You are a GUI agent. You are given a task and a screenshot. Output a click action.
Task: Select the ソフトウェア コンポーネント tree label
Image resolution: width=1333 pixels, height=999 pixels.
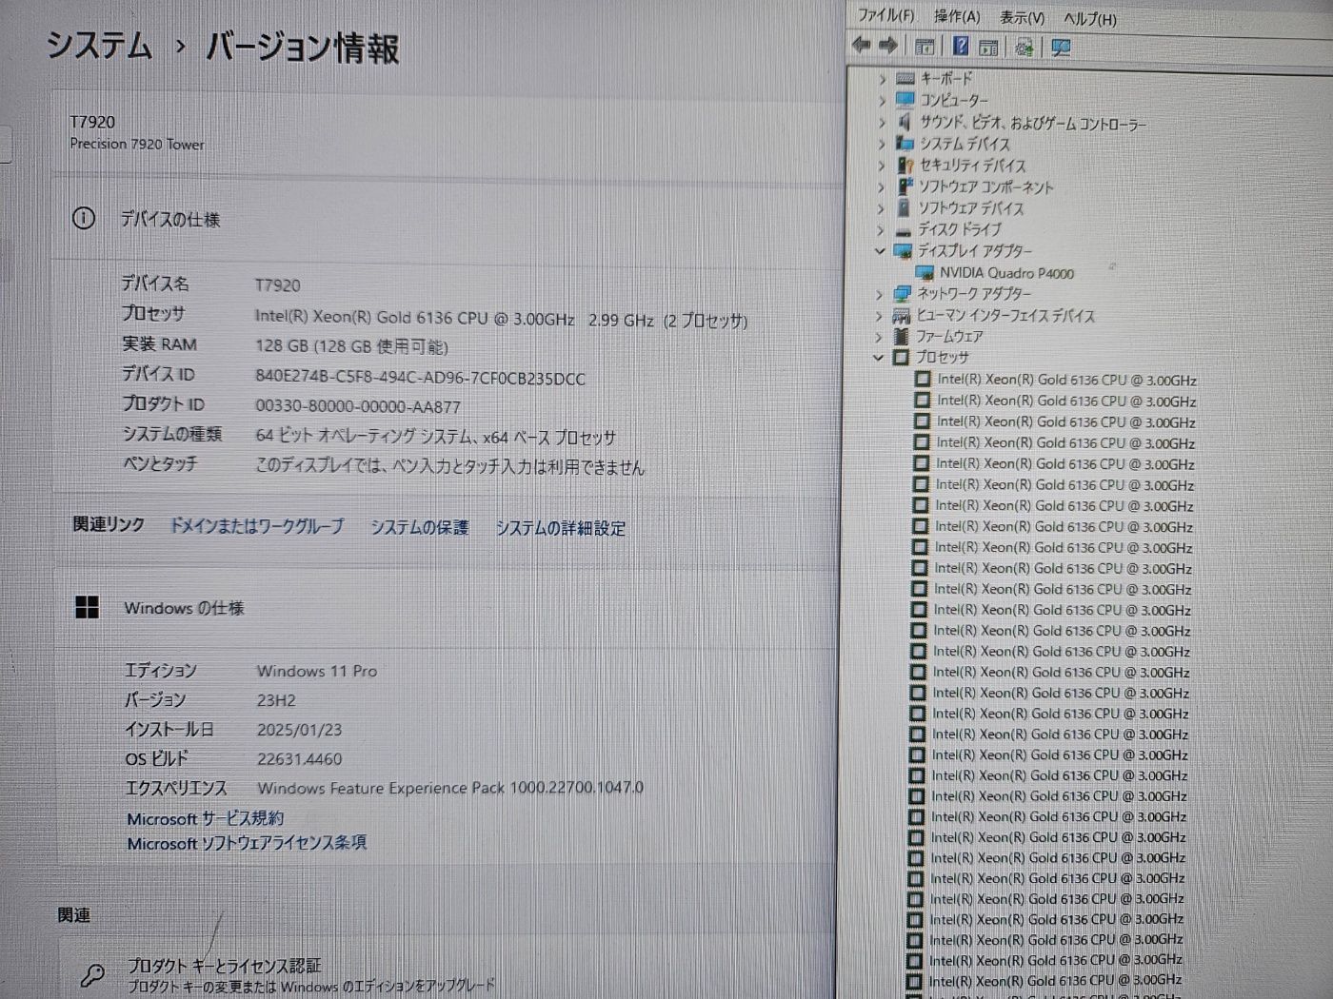(x=985, y=187)
